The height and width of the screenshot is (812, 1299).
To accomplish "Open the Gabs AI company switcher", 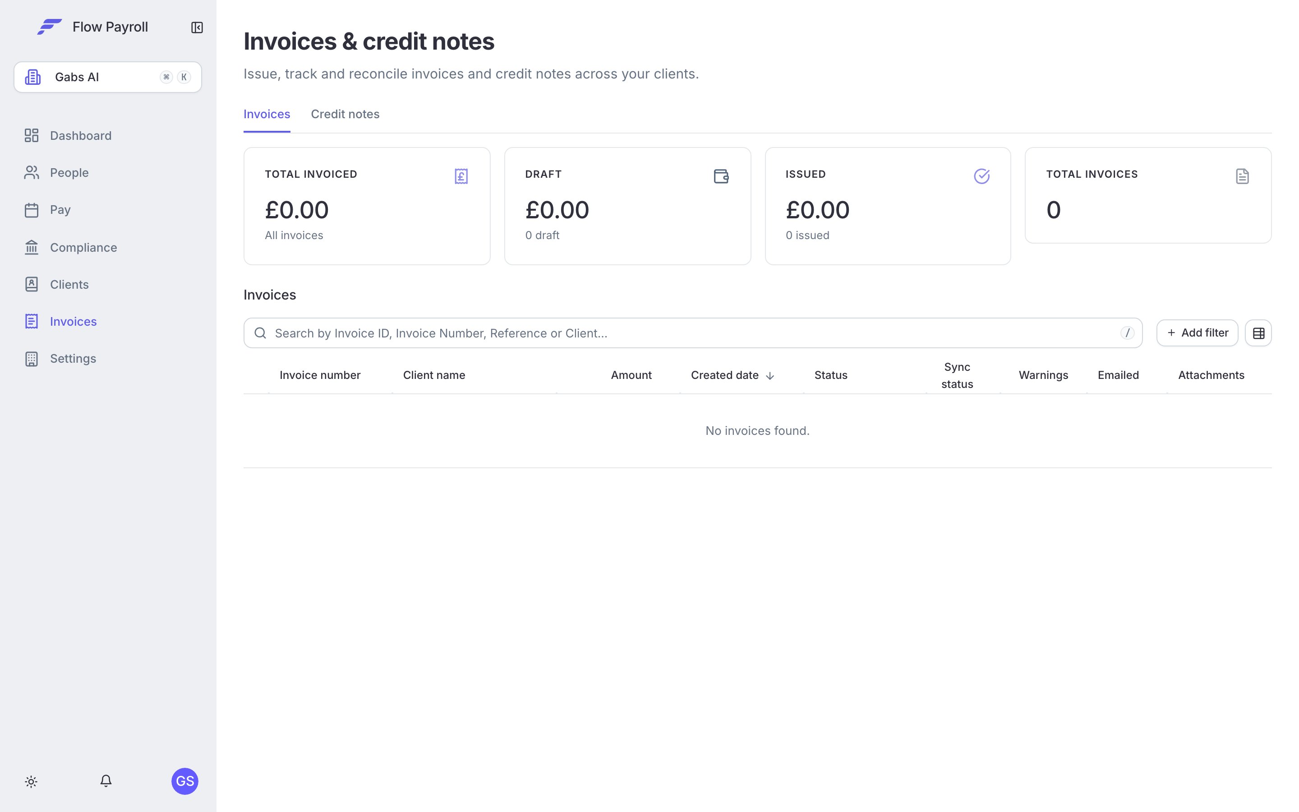I will pyautogui.click(x=108, y=77).
